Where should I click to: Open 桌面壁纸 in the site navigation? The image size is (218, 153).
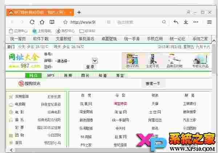click(109, 39)
